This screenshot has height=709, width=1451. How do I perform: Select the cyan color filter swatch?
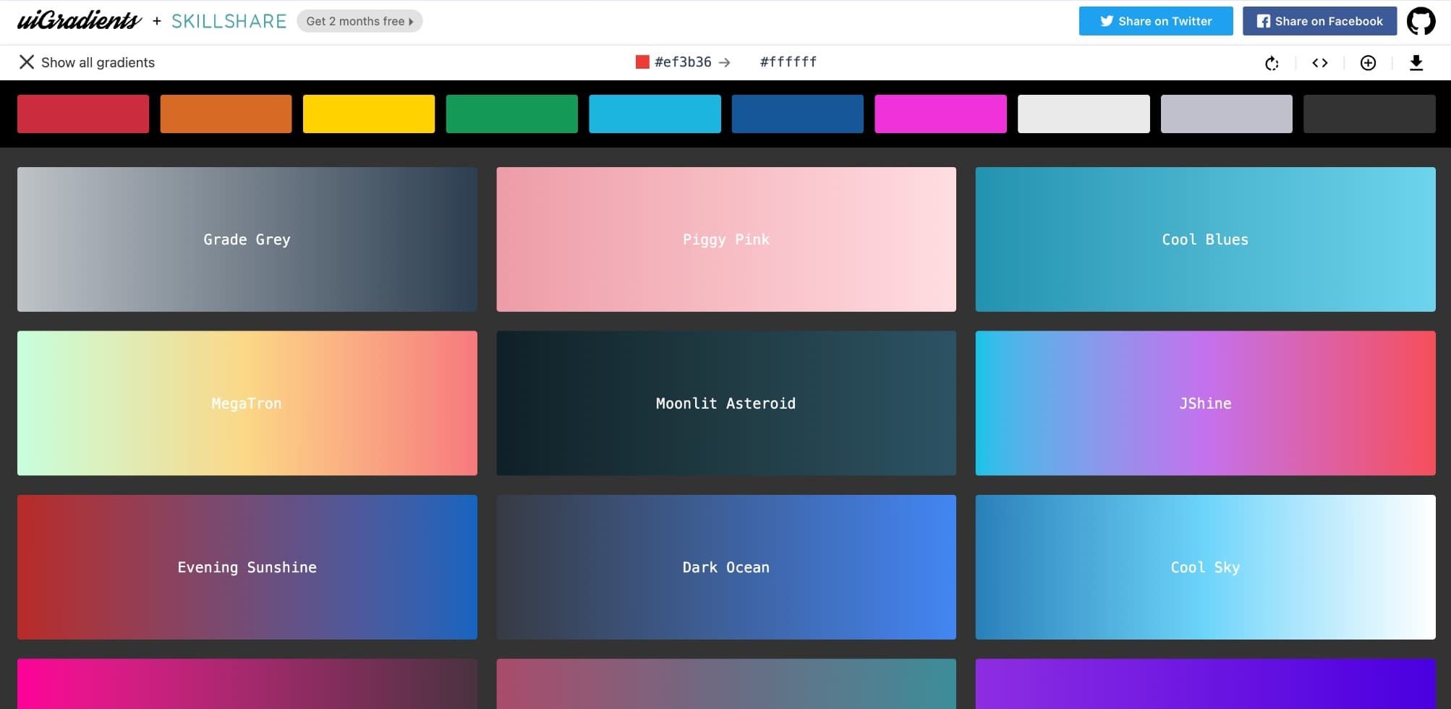655,114
